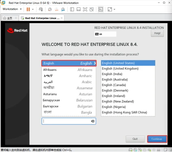Image resolution: width=172 pixels, height=152 pixels.
Task: Select Arabic in the language list
Action: click(x=69, y=82)
